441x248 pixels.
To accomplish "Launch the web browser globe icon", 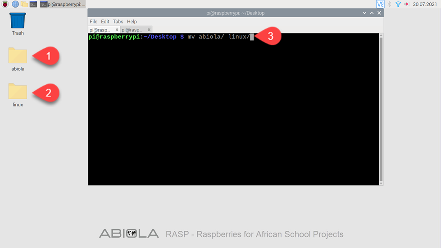I will pos(15,4).
